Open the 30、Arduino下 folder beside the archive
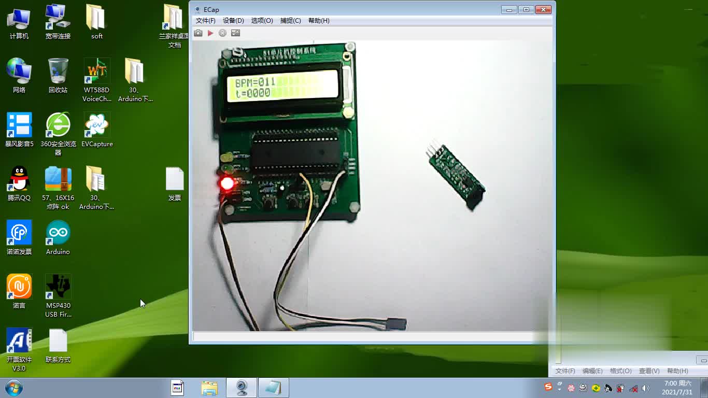This screenshot has width=708, height=398. tap(96, 188)
